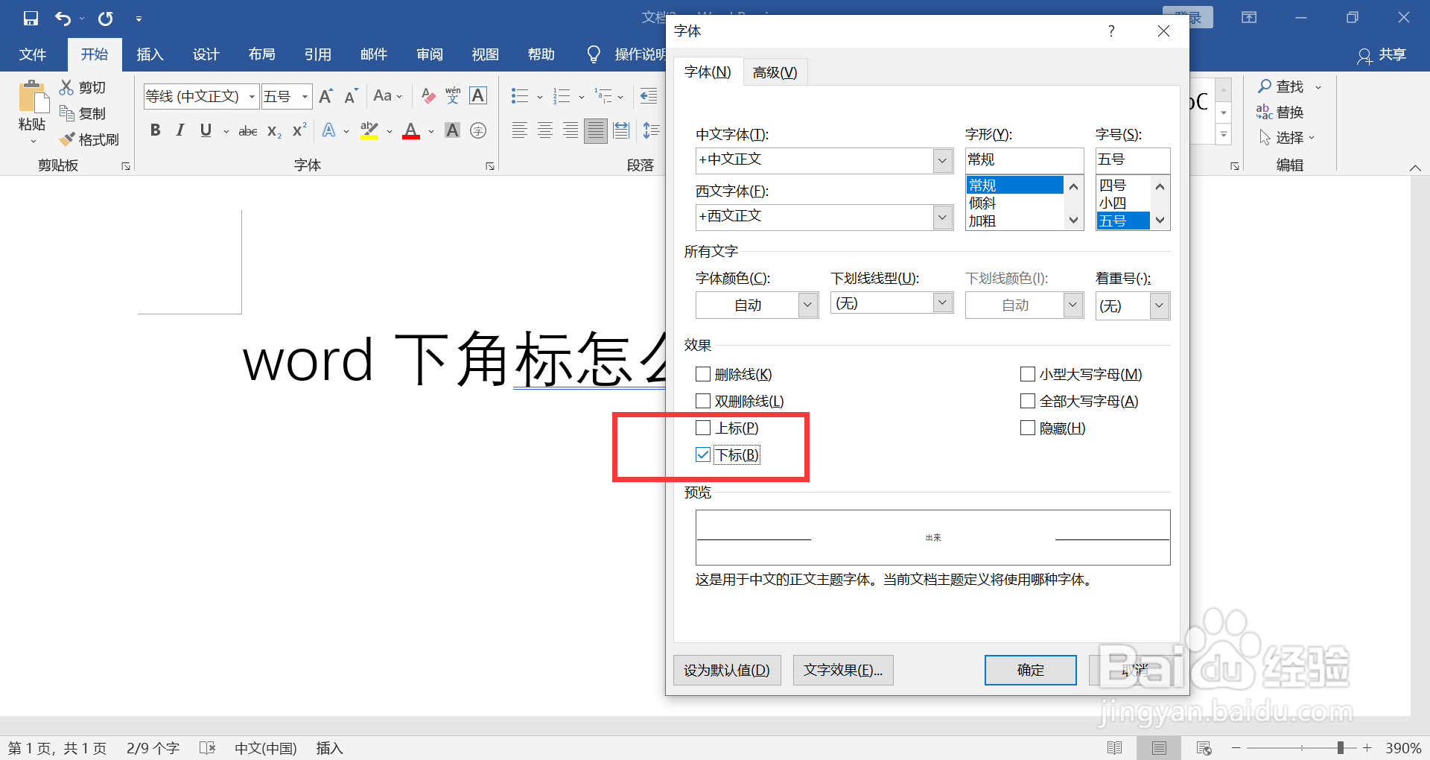Open the Review (审阅) ribbon tab
Image resolution: width=1430 pixels, height=760 pixels.
[429, 54]
